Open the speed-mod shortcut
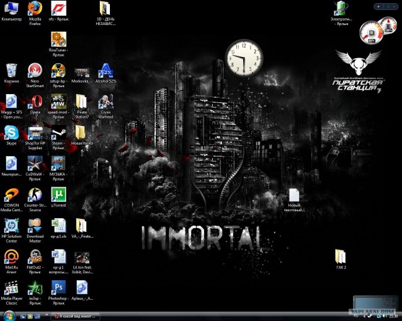 pos(58,107)
